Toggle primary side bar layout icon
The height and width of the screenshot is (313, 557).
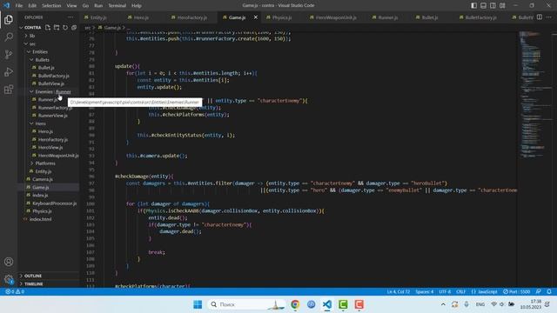pos(473,5)
